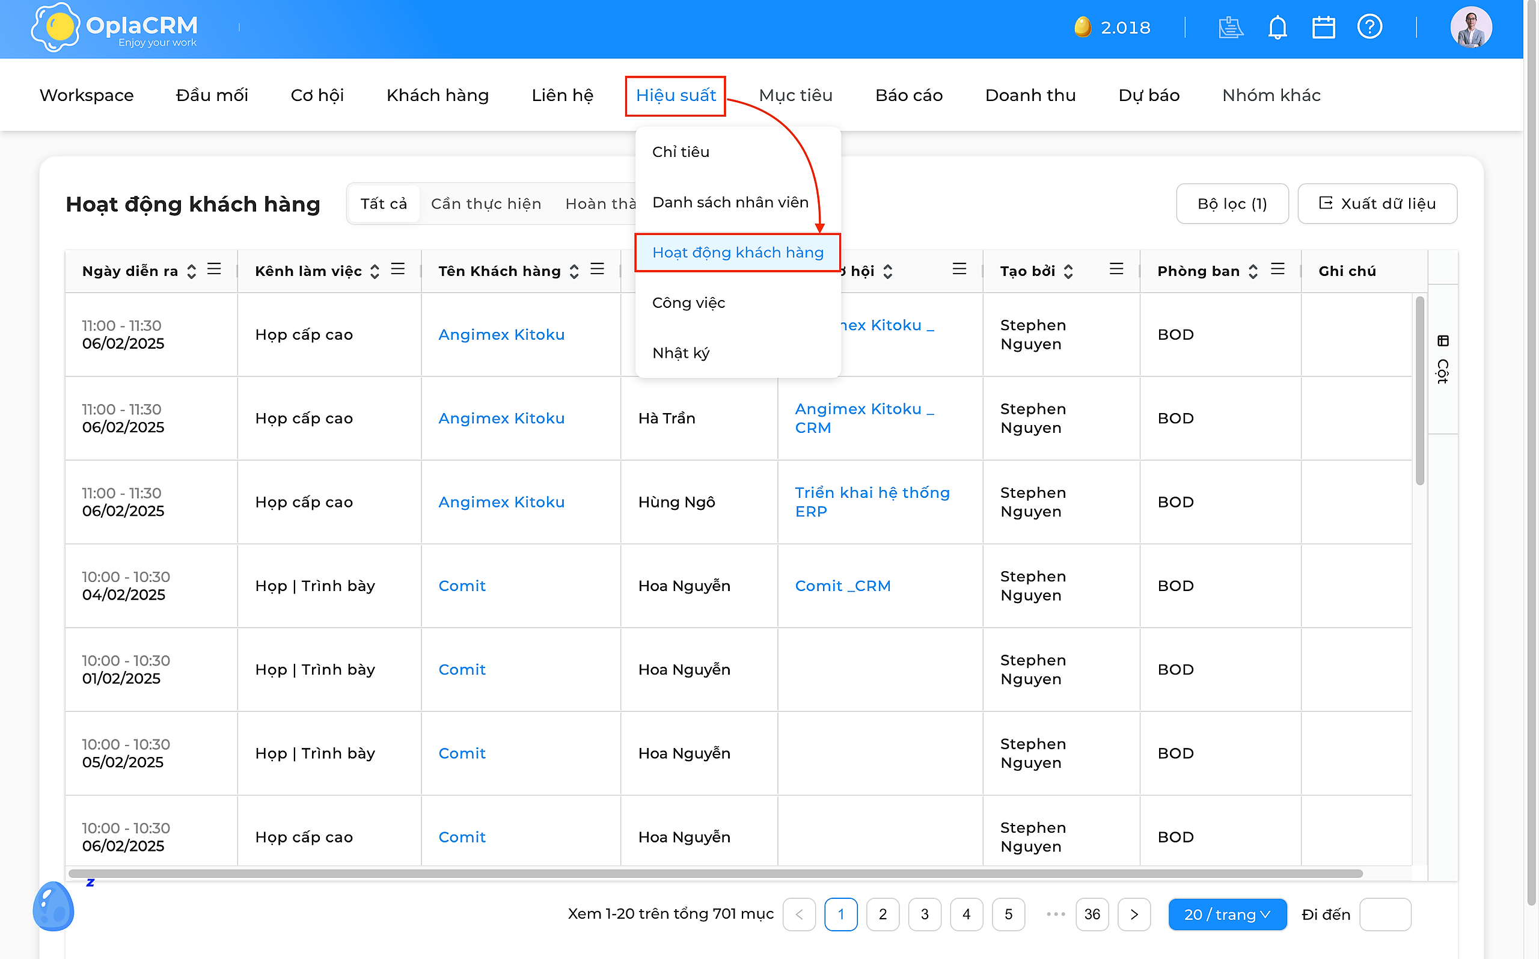Go to last page 36

(x=1091, y=914)
